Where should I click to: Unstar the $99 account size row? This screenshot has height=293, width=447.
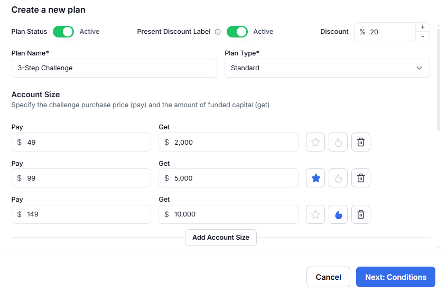click(315, 178)
